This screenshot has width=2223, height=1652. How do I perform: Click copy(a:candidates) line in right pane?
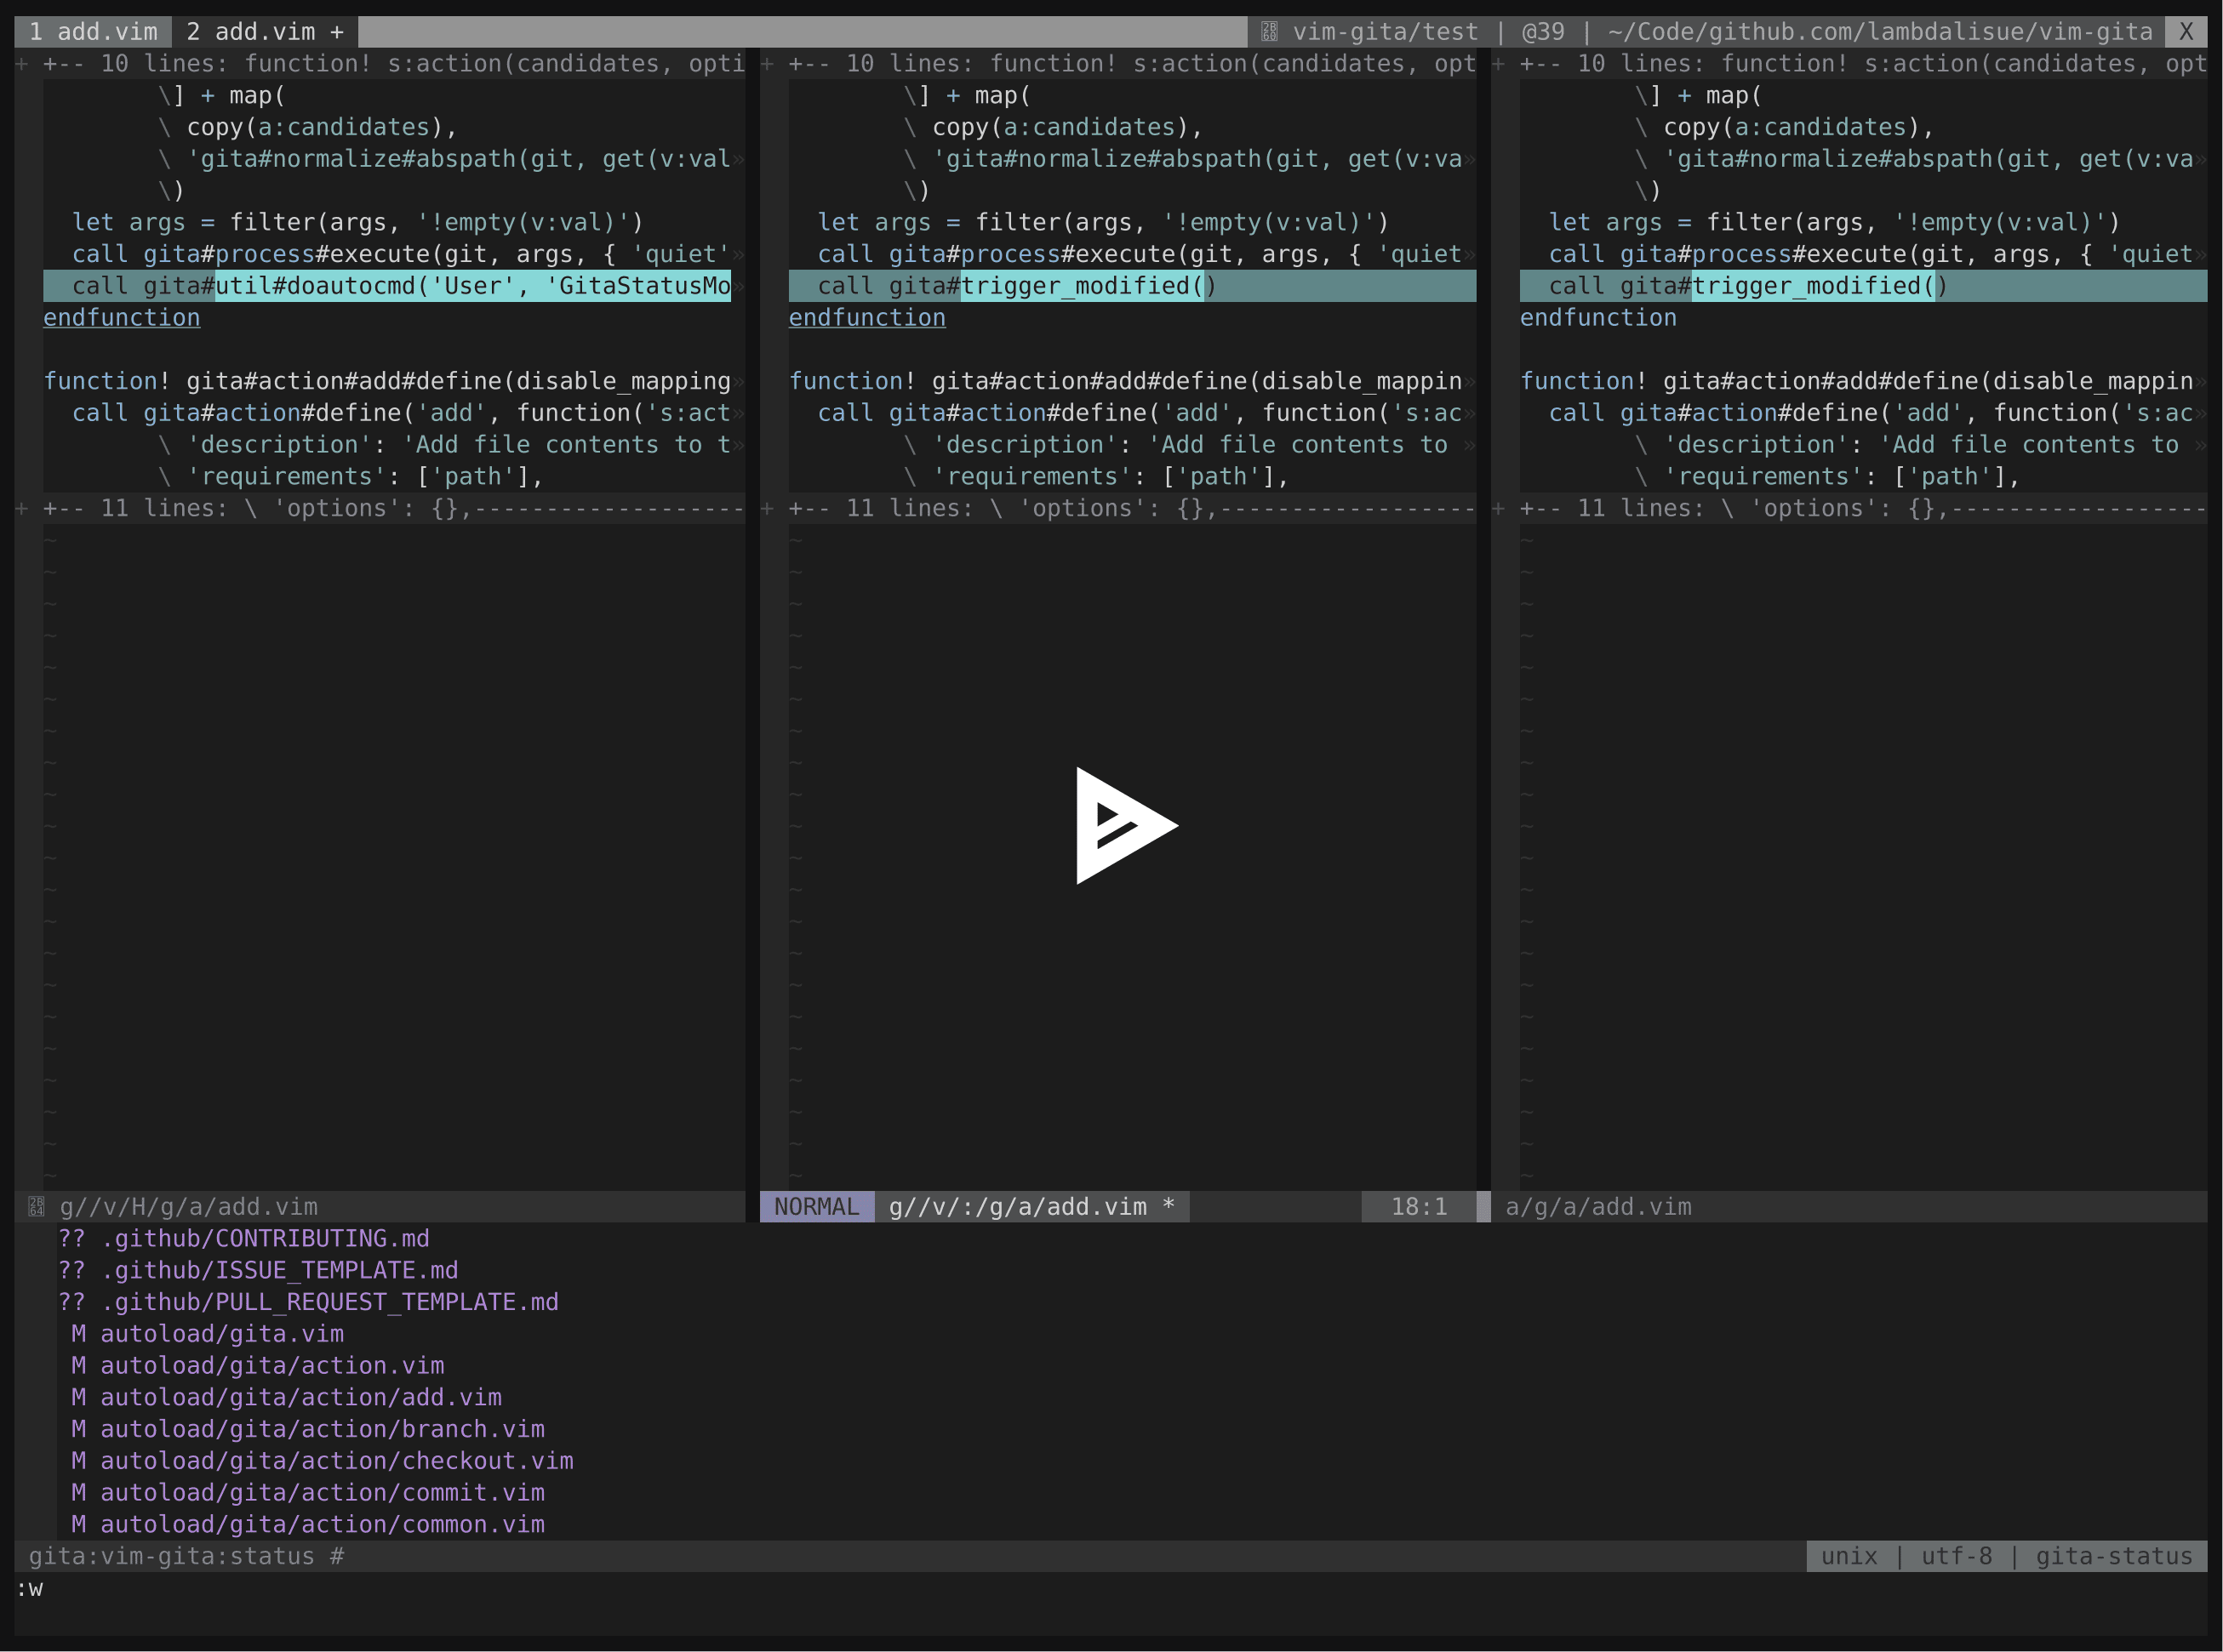pos(1785,127)
